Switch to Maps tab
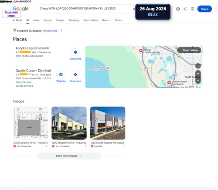 (x=36, y=20)
